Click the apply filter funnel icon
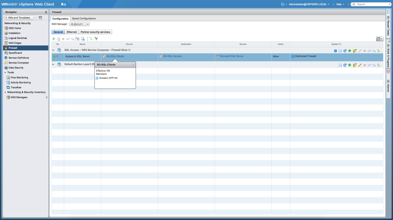The height and width of the screenshot is (220, 393). (96, 39)
